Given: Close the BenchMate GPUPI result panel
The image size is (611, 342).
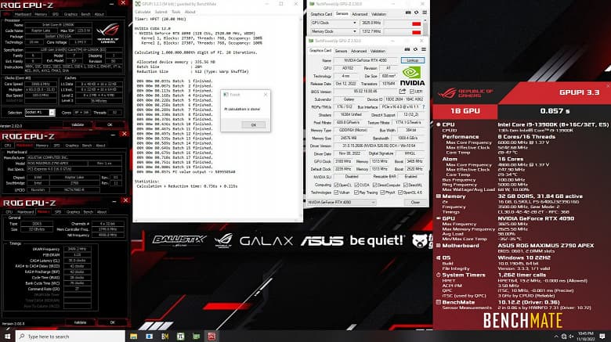Looking at the screenshot, I should click(609, 85).
